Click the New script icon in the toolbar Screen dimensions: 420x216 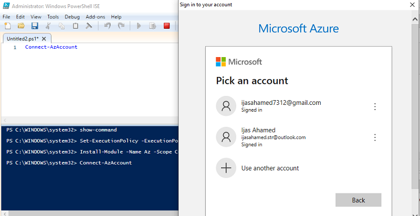point(7,26)
